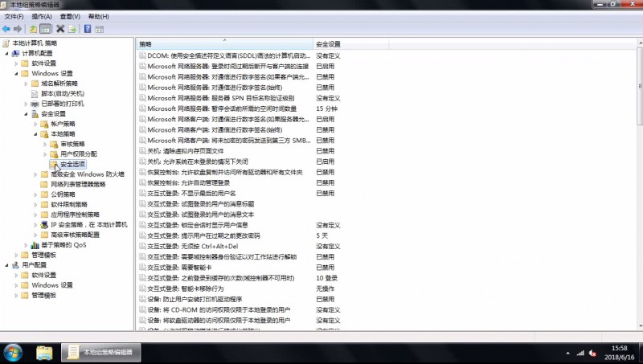The image size is (643, 364).
Task: Select 安全选项 in the tree
Action: click(72, 165)
